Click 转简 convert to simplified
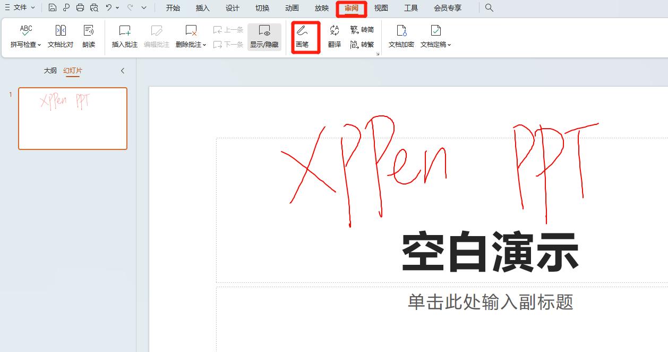668x352 pixels. 362,30
